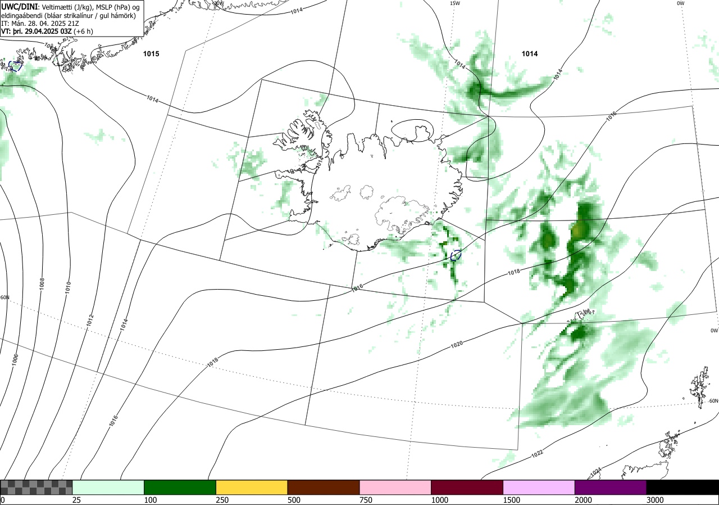Select the lavender 1500–2000 legend swatch
Image resolution: width=719 pixels, height=505 pixels.
point(539,487)
